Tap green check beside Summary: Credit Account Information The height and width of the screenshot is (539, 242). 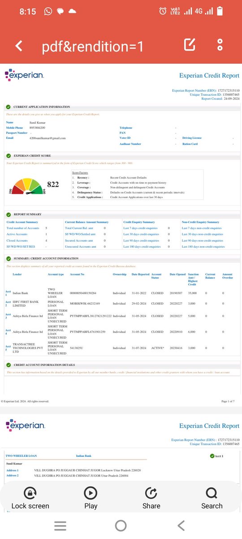tap(8, 259)
